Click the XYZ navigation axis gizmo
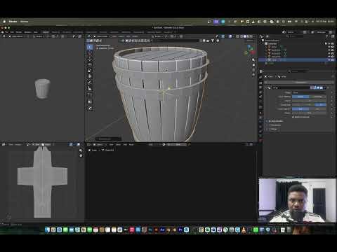 pyautogui.click(x=250, y=50)
